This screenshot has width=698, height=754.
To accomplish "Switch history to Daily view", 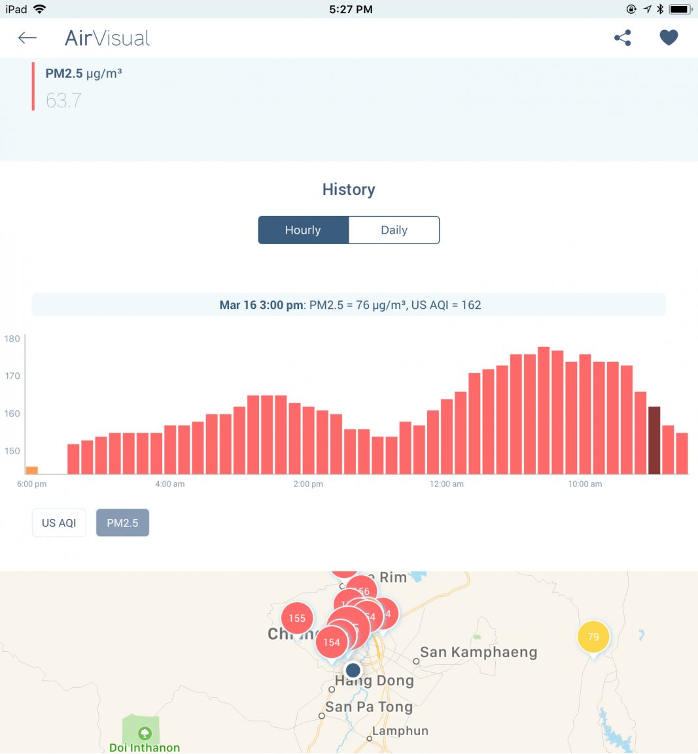I will 394,230.
